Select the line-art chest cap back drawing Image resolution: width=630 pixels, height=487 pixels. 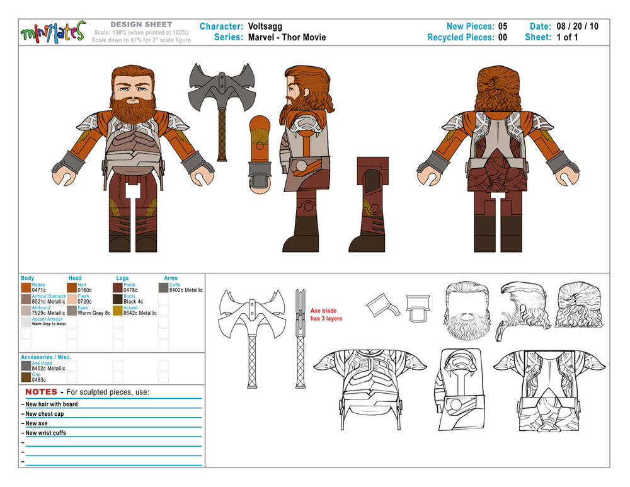click(x=549, y=391)
